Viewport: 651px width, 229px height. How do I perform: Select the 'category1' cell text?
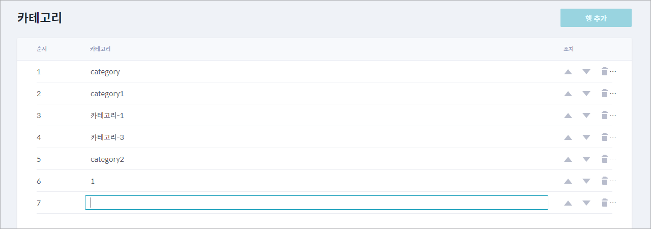click(x=107, y=94)
